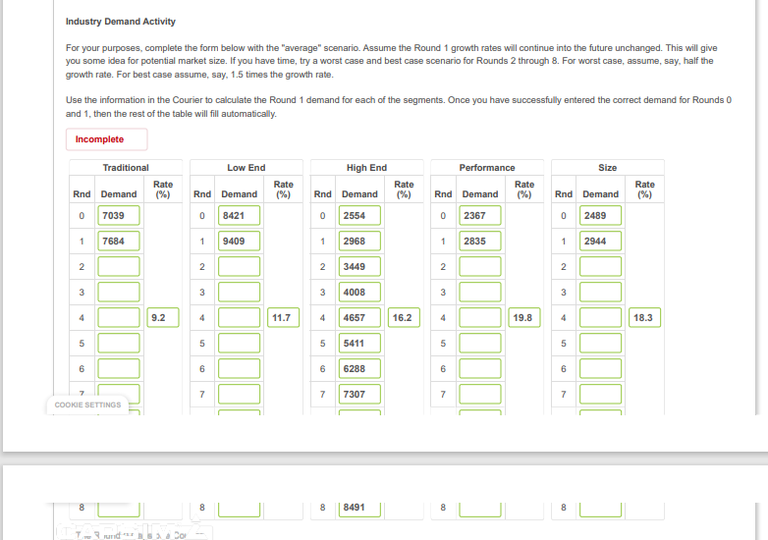Click empty Size round 2 demand field
This screenshot has width=768, height=540.
(600, 266)
